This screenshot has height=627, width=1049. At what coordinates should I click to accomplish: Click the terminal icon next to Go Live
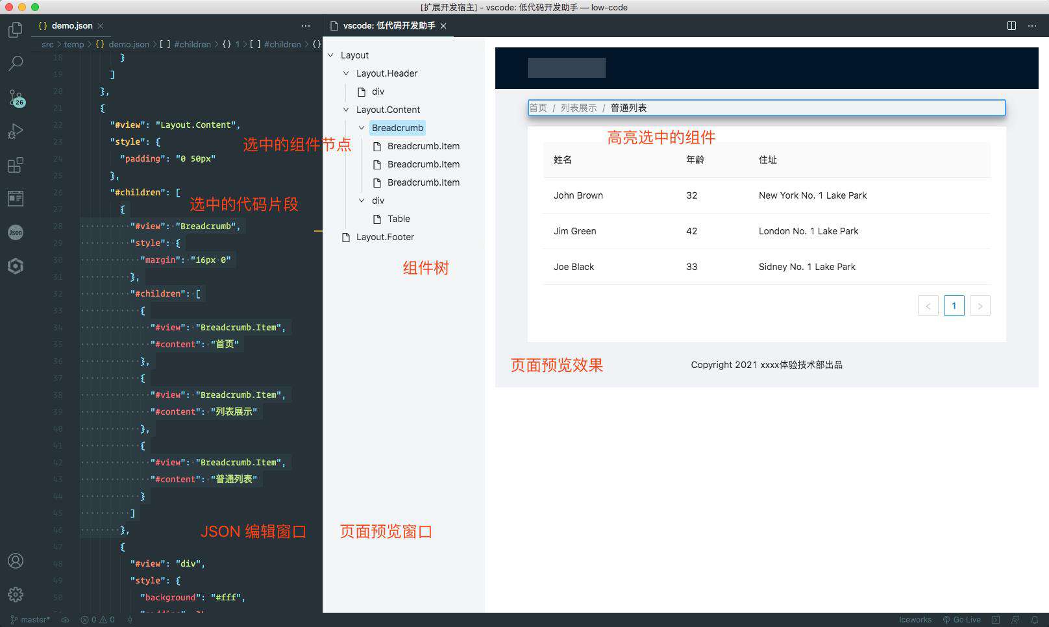[x=996, y=620]
